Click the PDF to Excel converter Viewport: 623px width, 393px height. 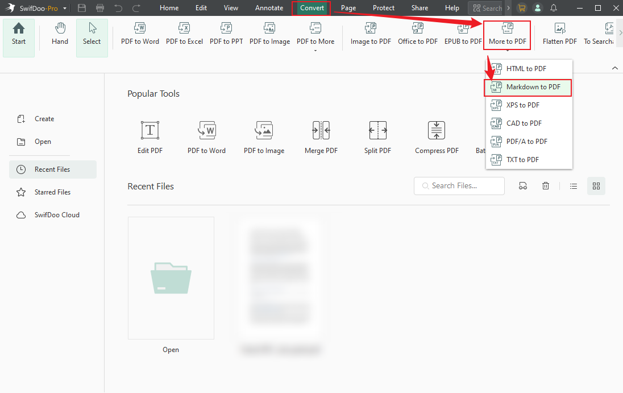click(184, 34)
